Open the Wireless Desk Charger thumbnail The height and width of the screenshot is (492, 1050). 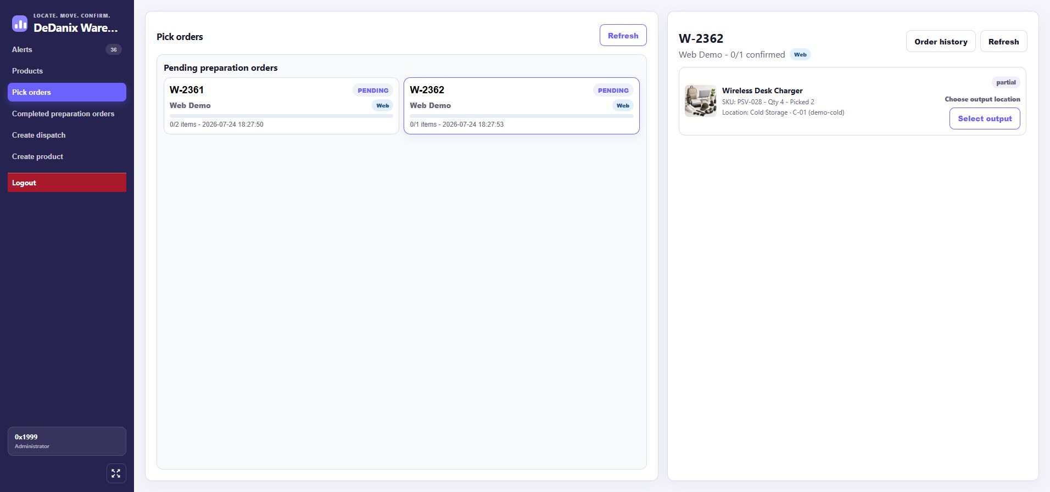coord(700,101)
